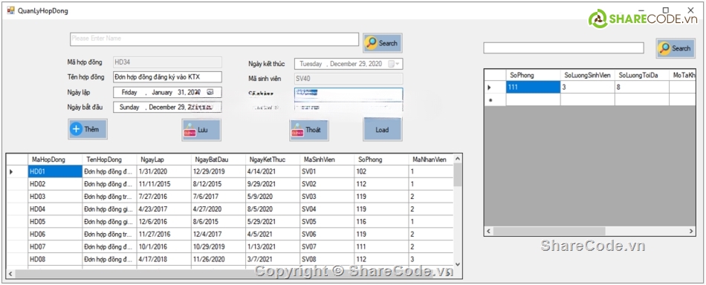Select cell HD02
This screenshot has height=285, width=706.
(x=55, y=184)
